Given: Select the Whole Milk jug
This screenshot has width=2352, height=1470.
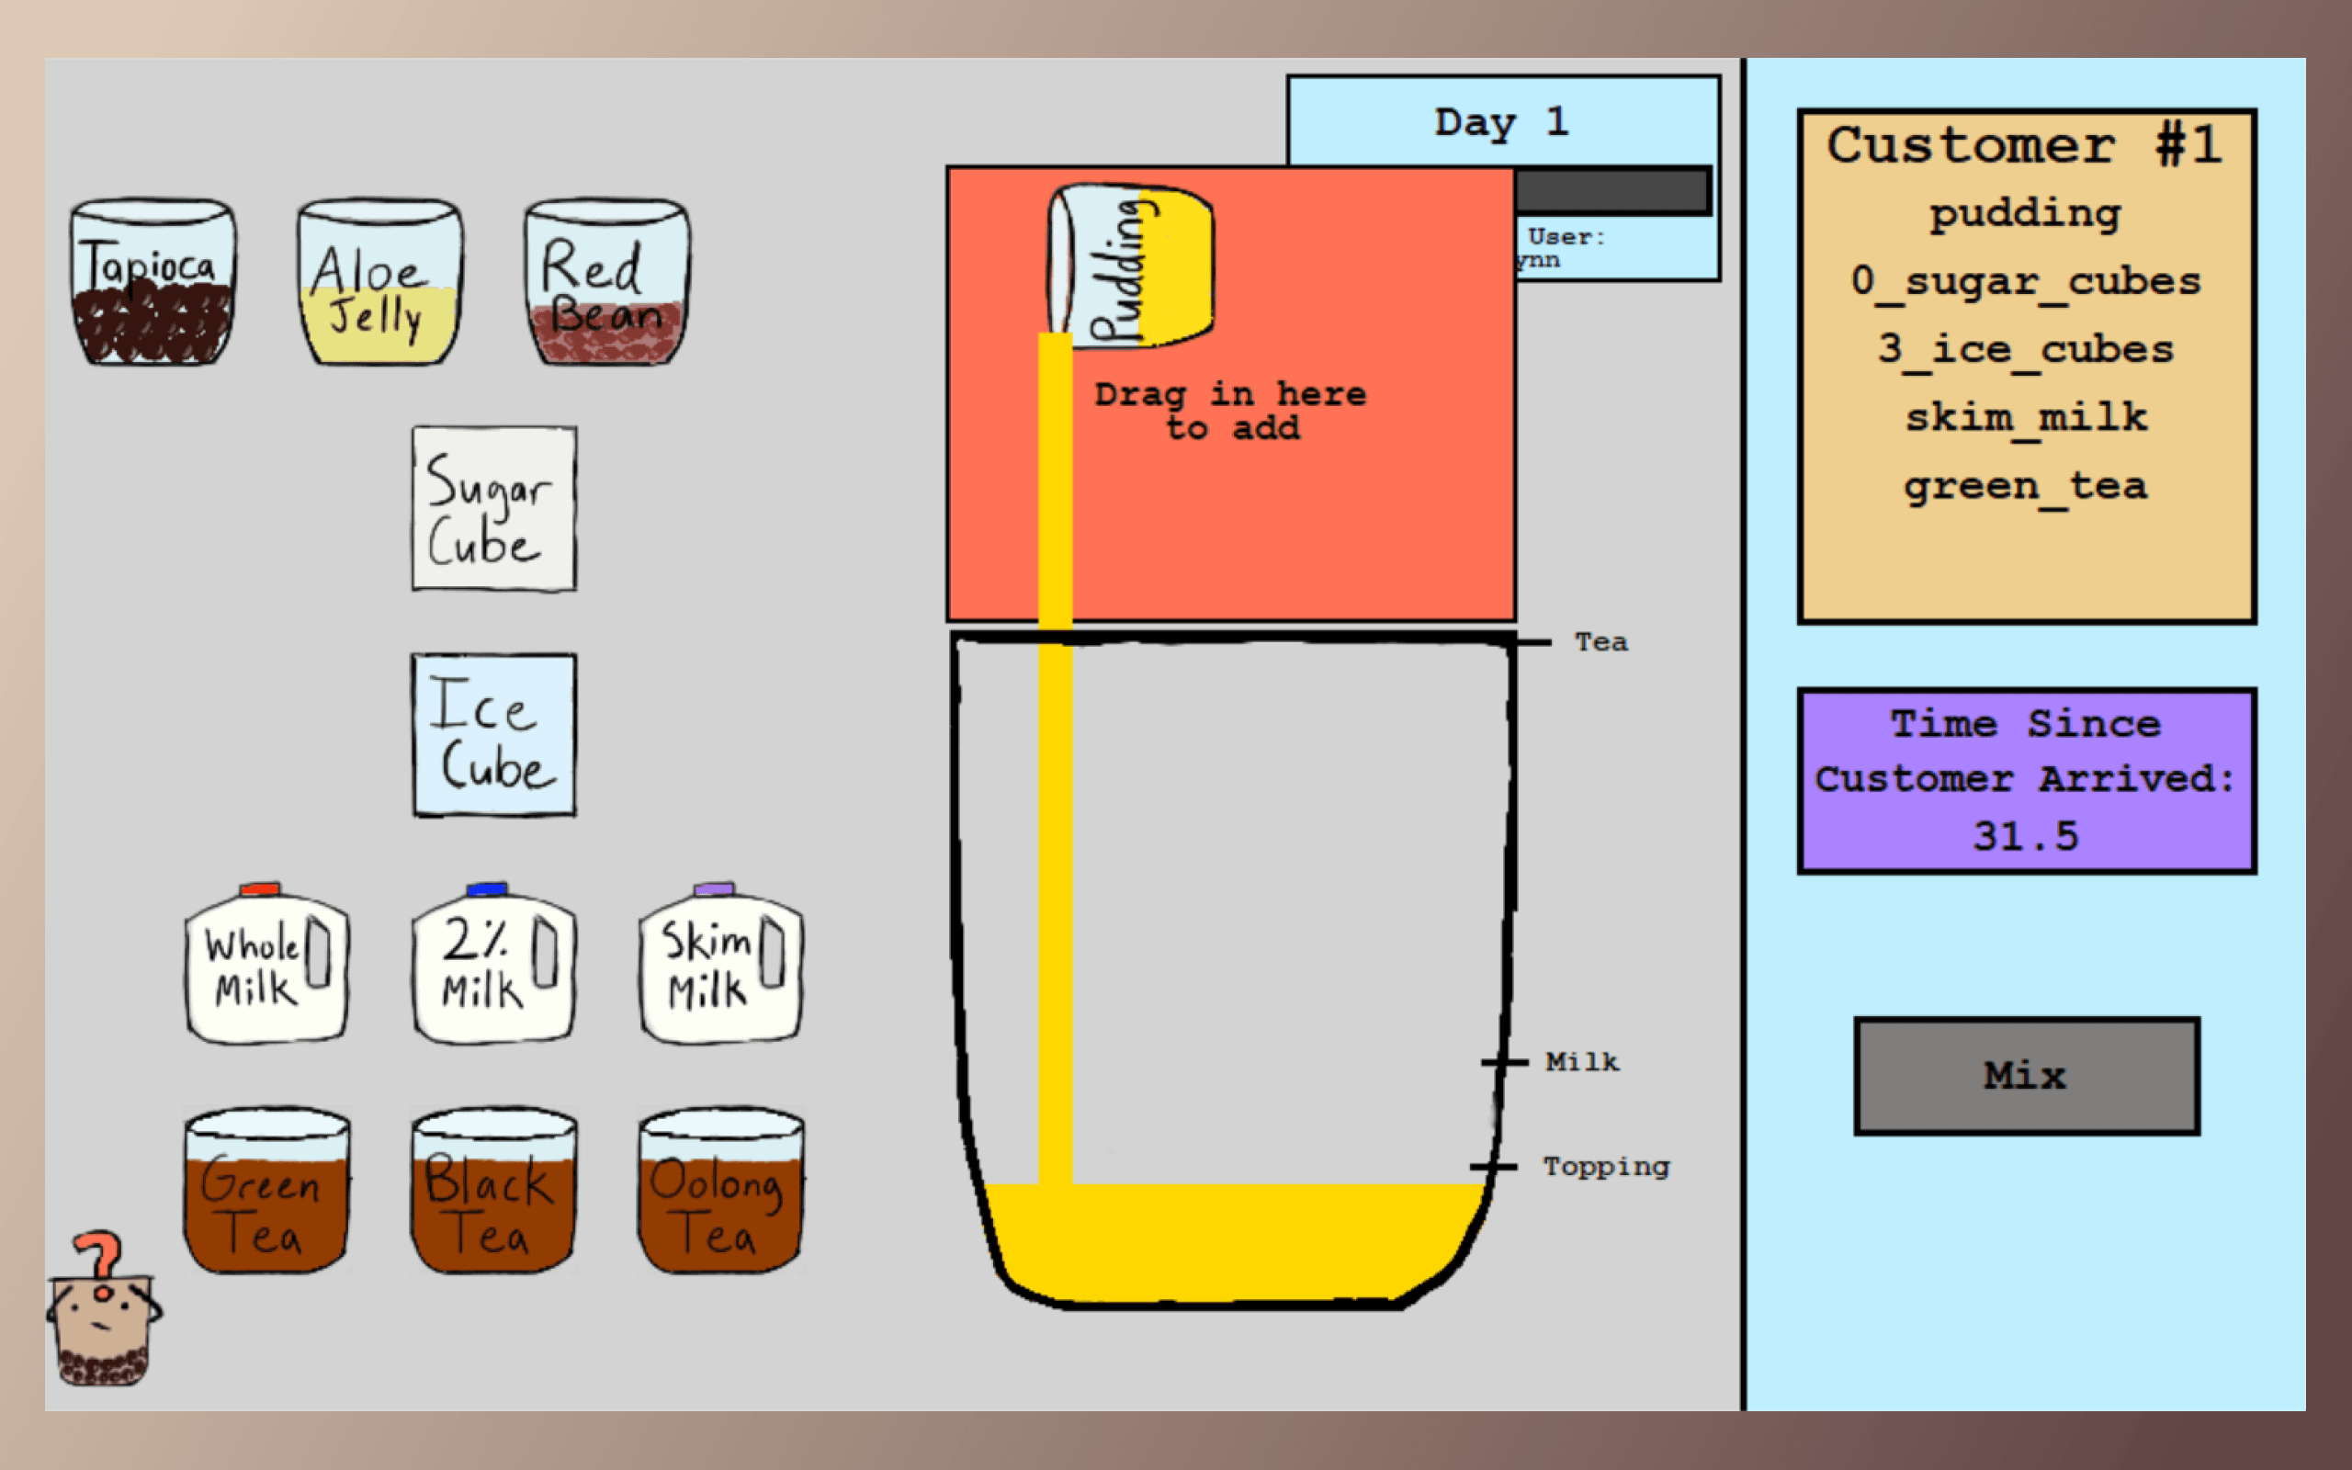Looking at the screenshot, I should tap(266, 964).
